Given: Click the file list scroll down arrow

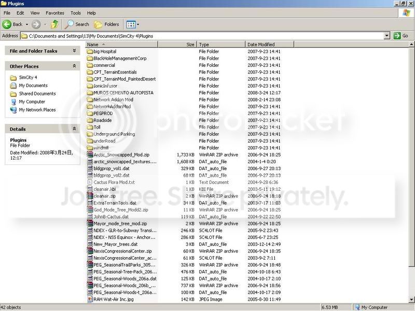Looking at the screenshot, I should [411, 300].
